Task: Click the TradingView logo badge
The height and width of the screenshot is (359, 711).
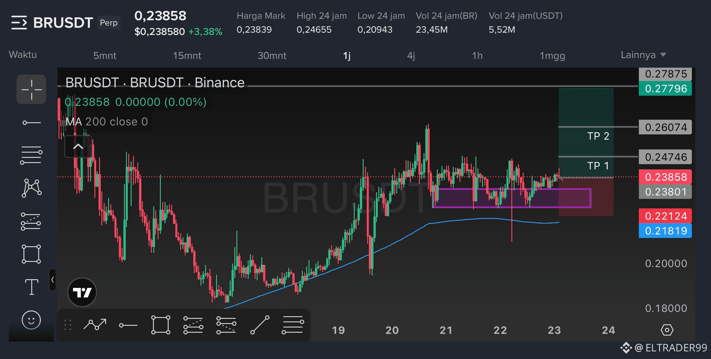Action: (x=82, y=292)
